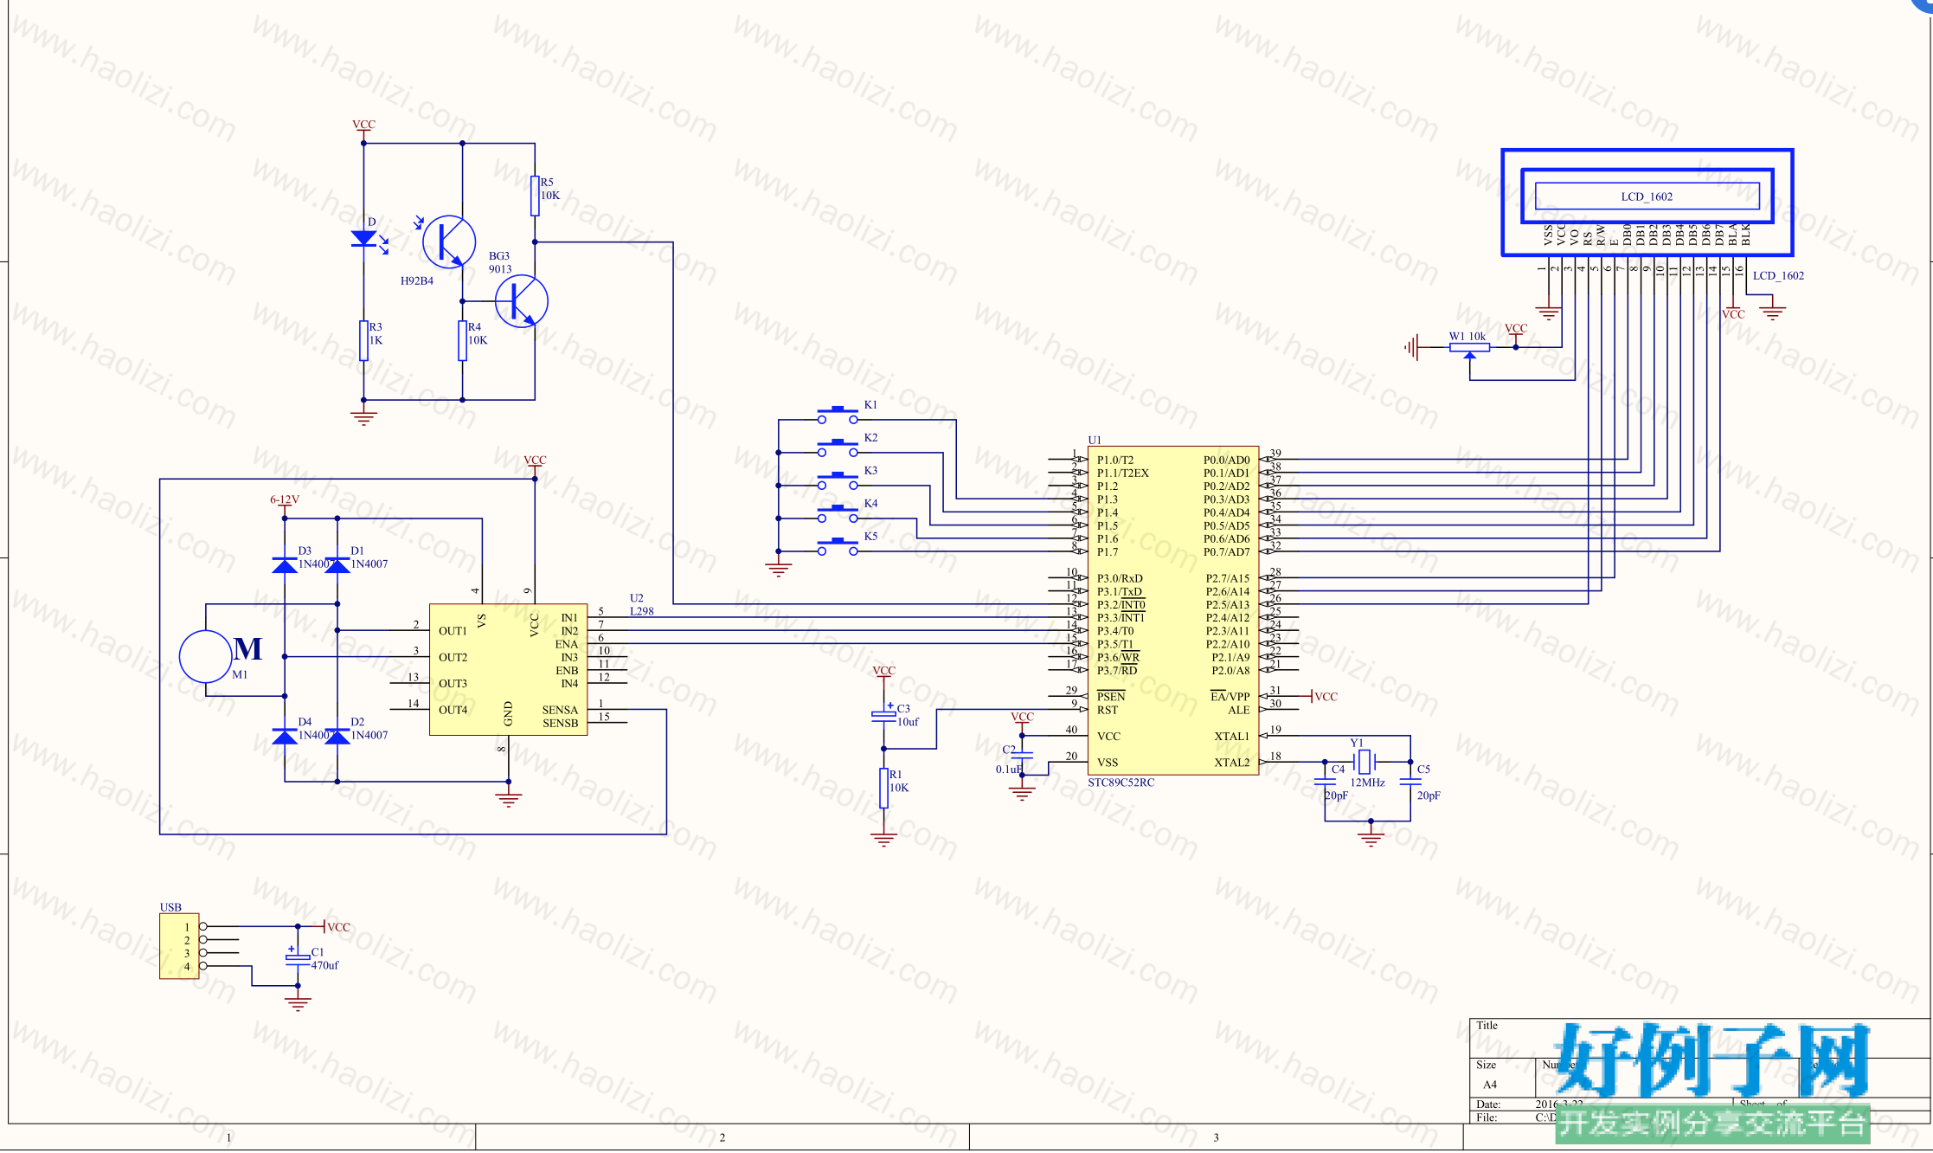1933x1153 pixels.
Task: Click the P3.0/RxD pin label
Action: pyautogui.click(x=1120, y=578)
